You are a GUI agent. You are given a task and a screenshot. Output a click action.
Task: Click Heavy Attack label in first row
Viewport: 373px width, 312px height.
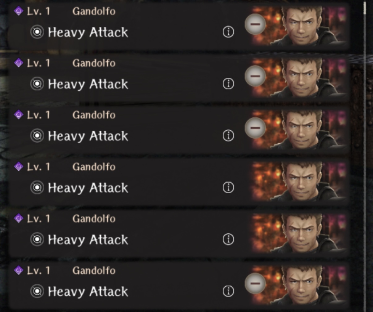click(88, 32)
